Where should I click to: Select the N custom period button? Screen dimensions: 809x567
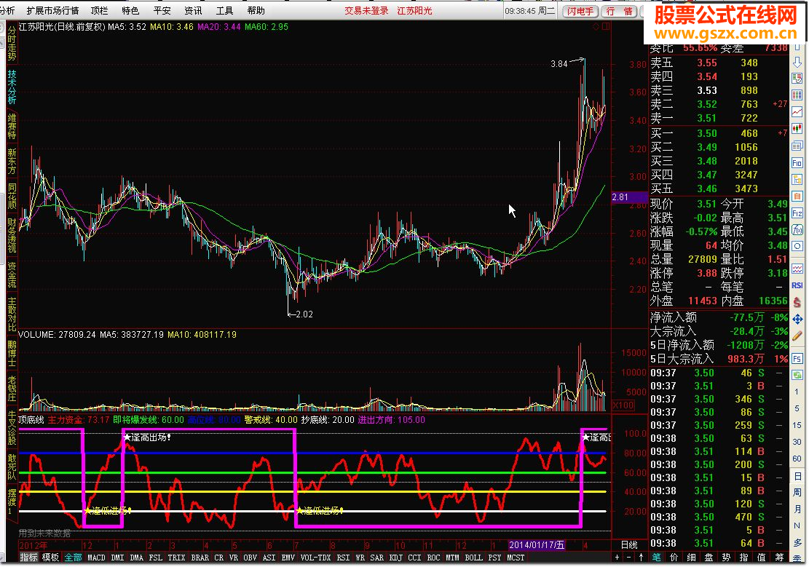797,526
